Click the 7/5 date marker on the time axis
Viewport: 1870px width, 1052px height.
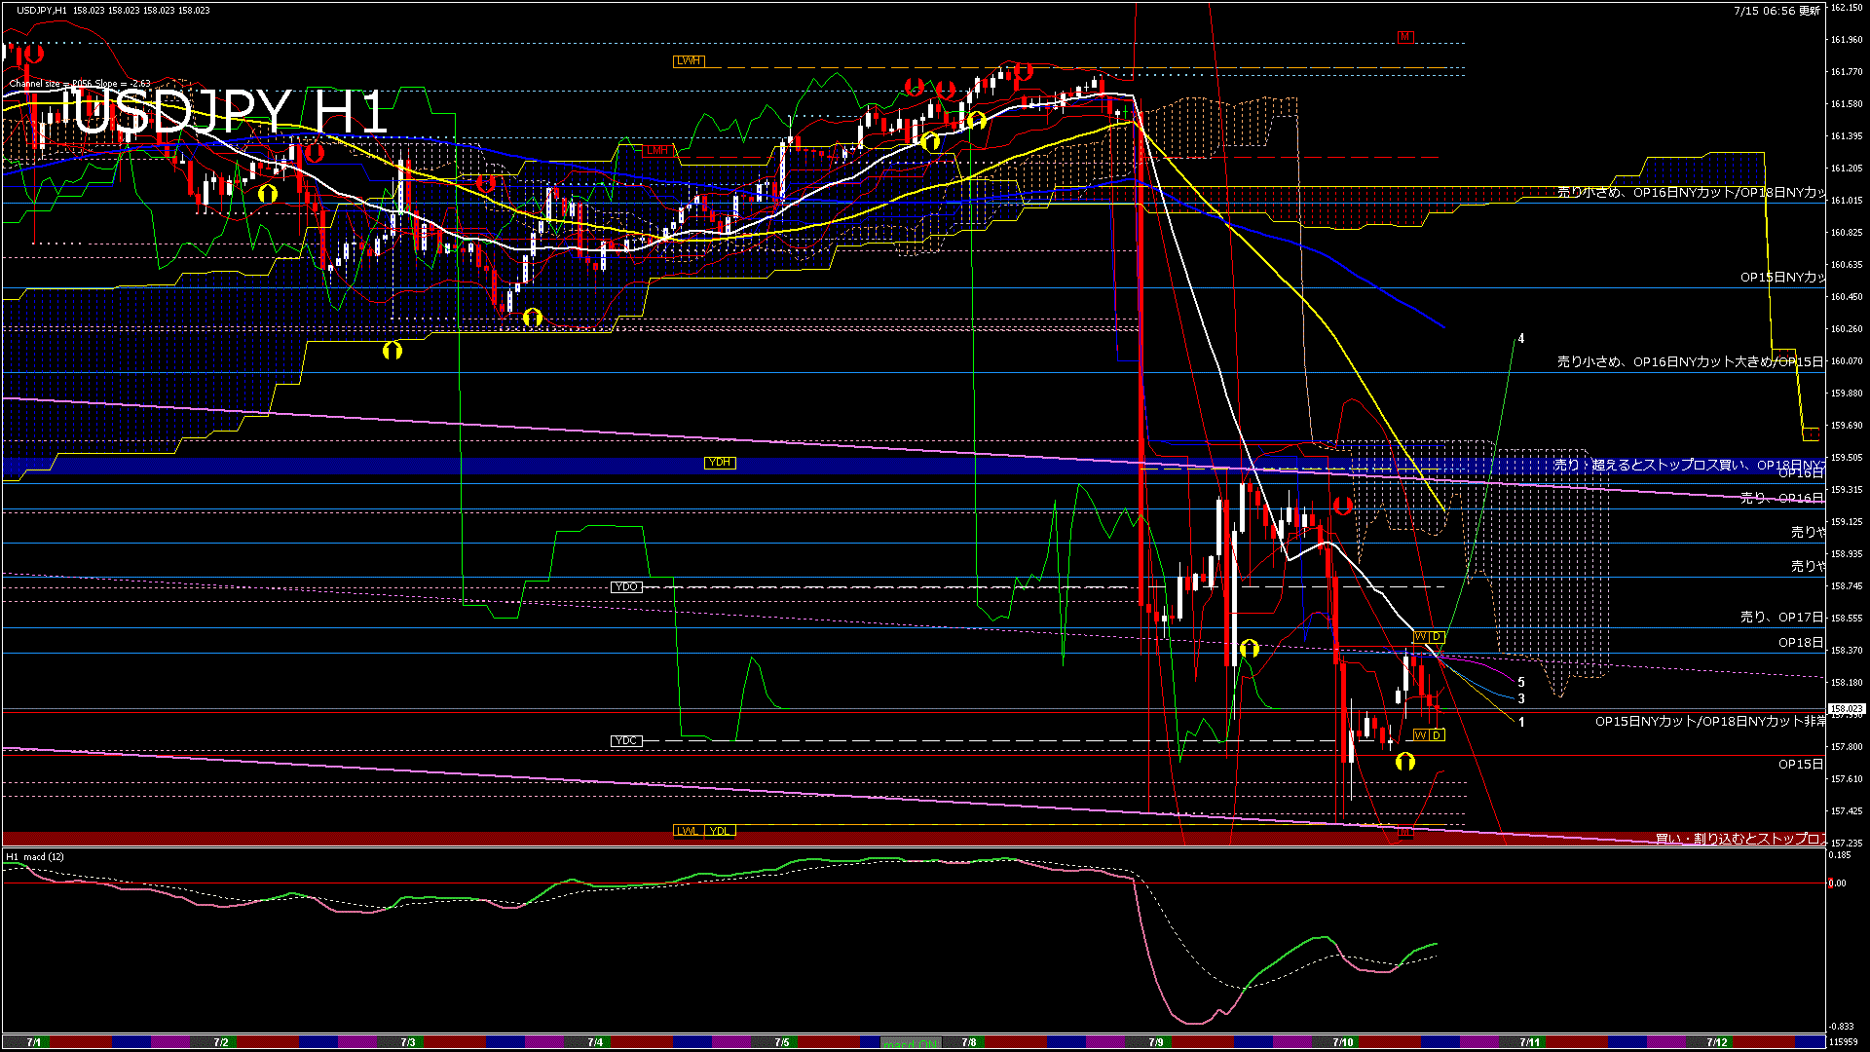pyautogui.click(x=782, y=1042)
